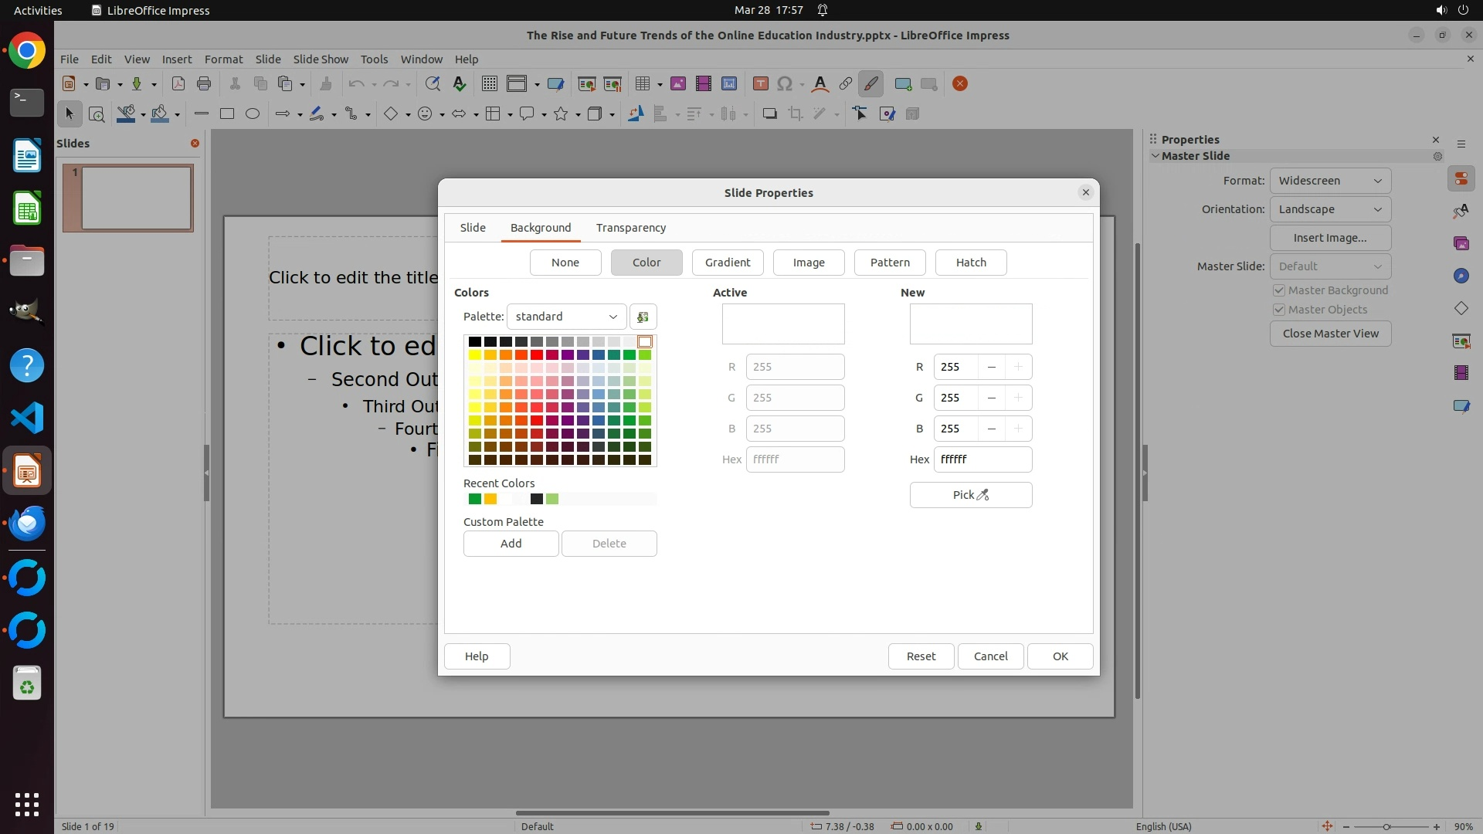Click the Export as PDF toolbar icon

click(178, 84)
